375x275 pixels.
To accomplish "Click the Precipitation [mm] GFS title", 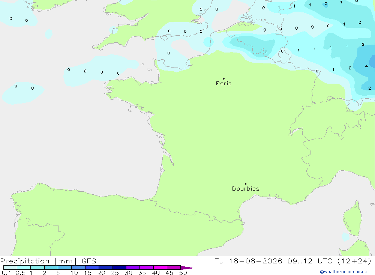I will [x=48, y=261].
